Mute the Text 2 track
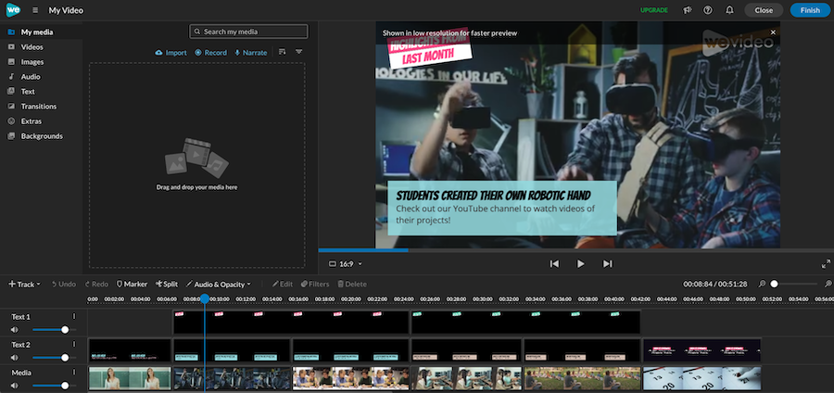The image size is (834, 393). click(14, 357)
